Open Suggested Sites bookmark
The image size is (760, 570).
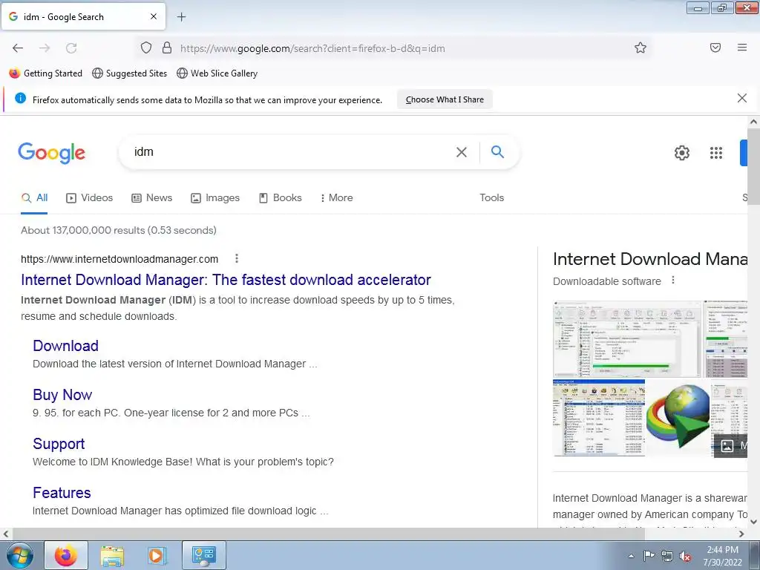[129, 73]
